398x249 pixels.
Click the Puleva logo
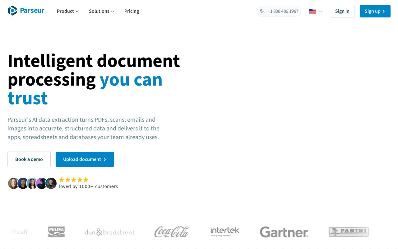coord(57,232)
